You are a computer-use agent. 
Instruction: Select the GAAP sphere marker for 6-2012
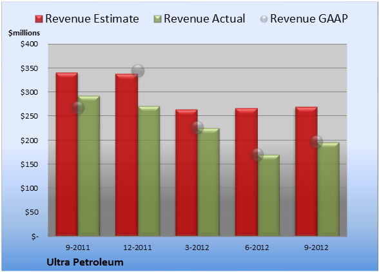pyautogui.click(x=257, y=155)
